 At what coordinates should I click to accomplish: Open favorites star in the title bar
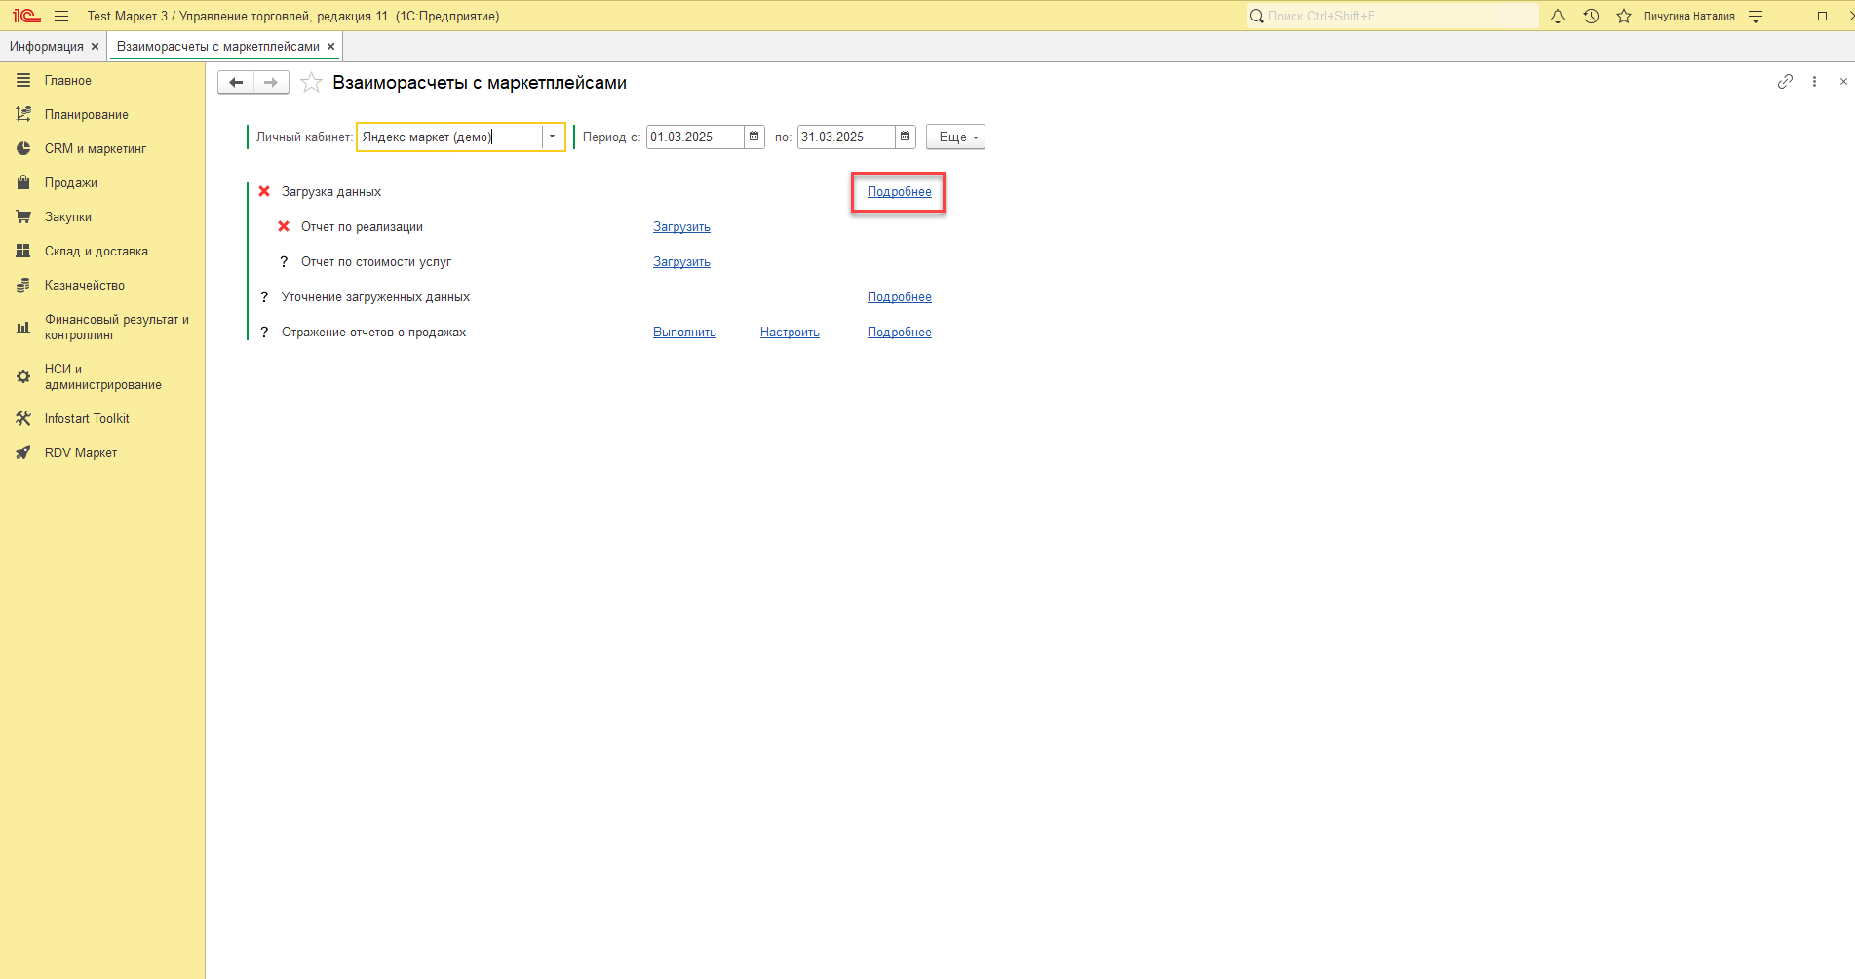coord(1624,16)
